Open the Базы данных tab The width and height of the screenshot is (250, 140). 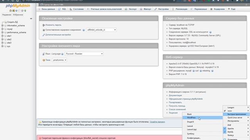coord(47,9)
